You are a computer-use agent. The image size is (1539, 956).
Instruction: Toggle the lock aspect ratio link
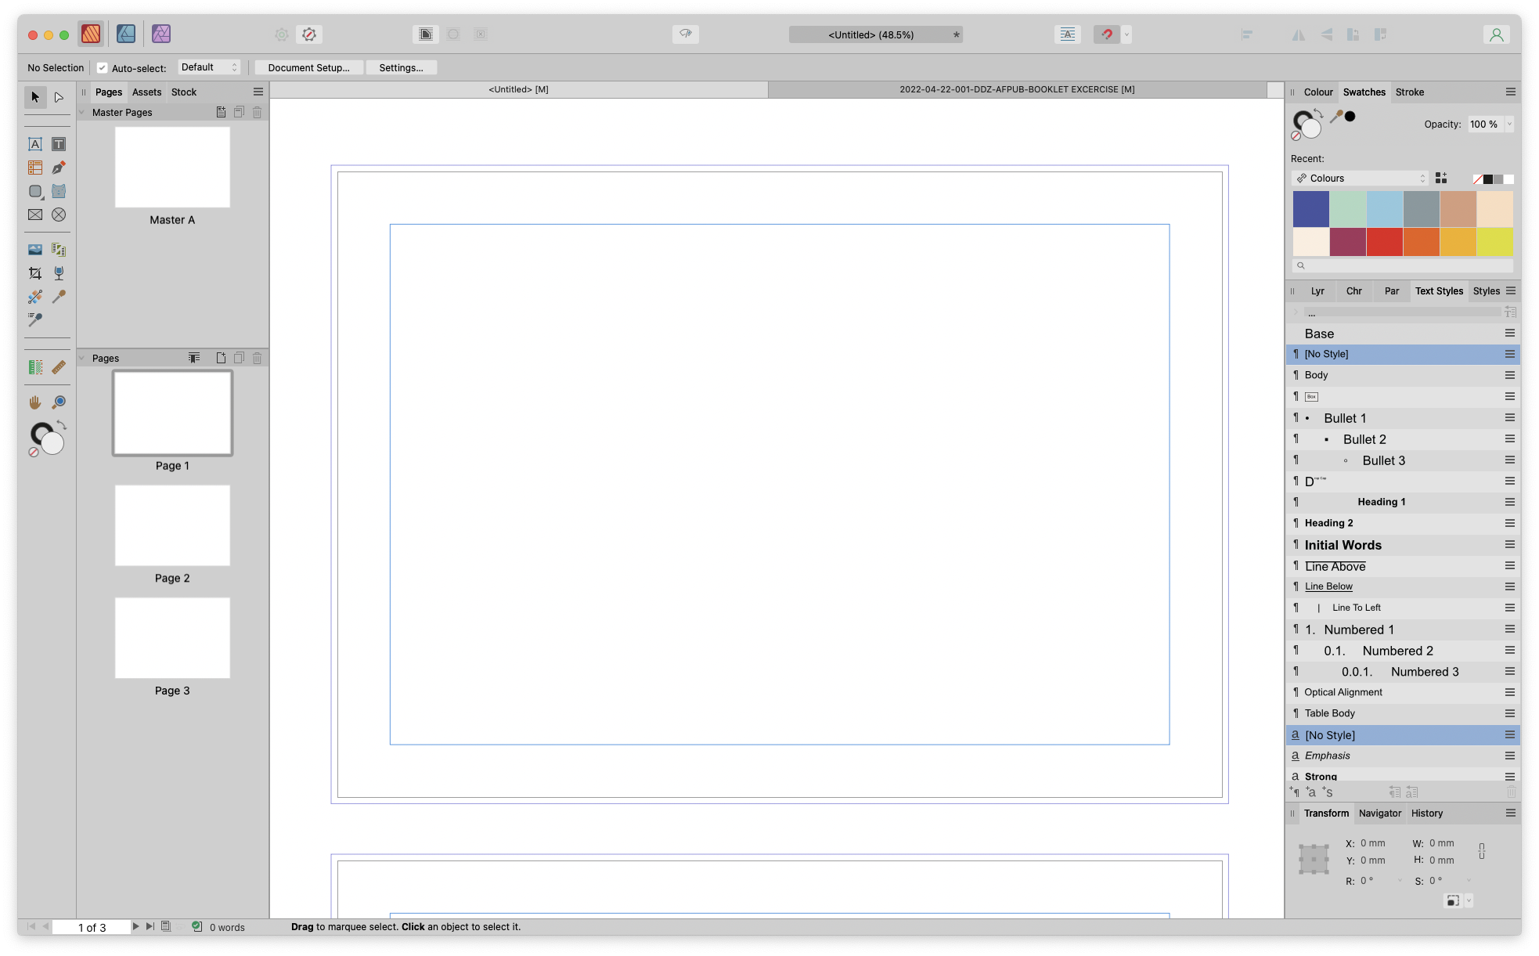click(x=1481, y=851)
